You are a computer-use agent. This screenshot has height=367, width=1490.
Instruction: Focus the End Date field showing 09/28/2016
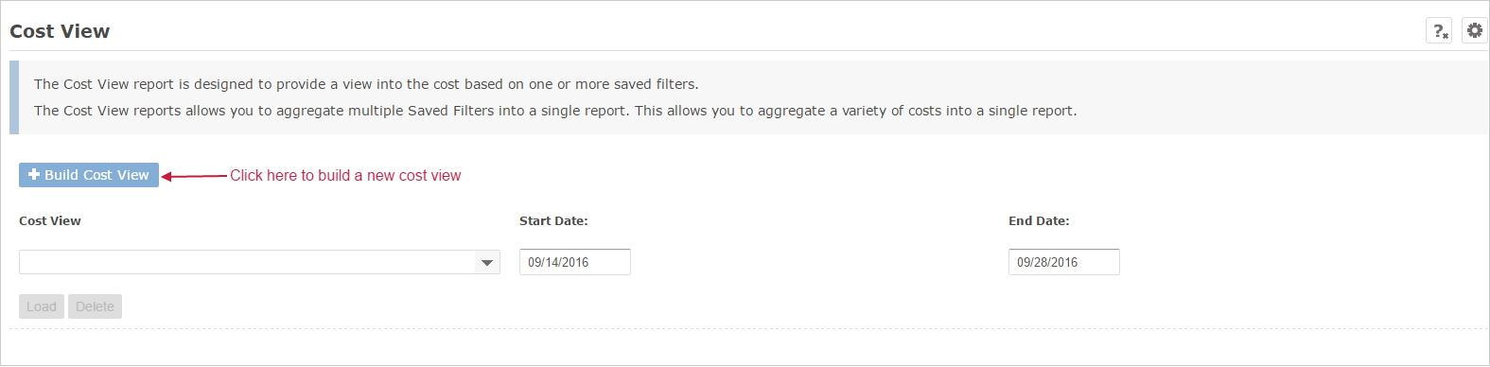pos(1064,262)
